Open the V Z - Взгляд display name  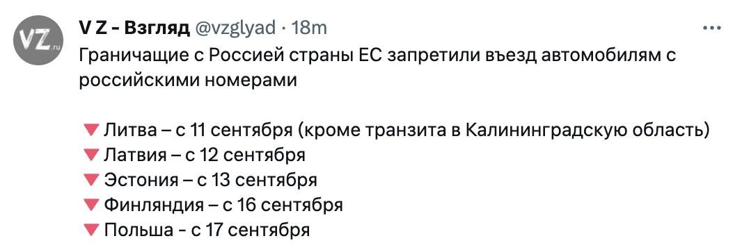134,28
